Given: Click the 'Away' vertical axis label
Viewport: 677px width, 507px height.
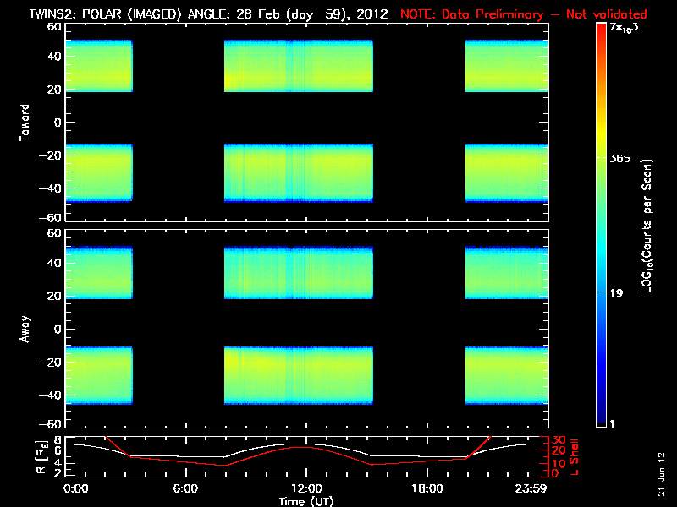Looking at the screenshot, I should coord(25,330).
